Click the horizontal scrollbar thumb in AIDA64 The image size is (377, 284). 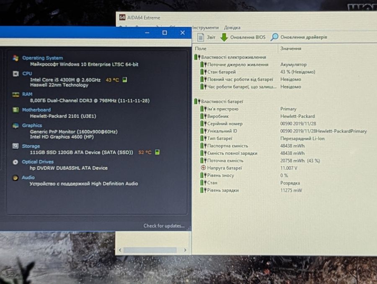[150, 250]
